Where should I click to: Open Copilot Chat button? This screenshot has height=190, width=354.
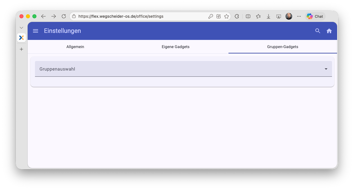315,16
